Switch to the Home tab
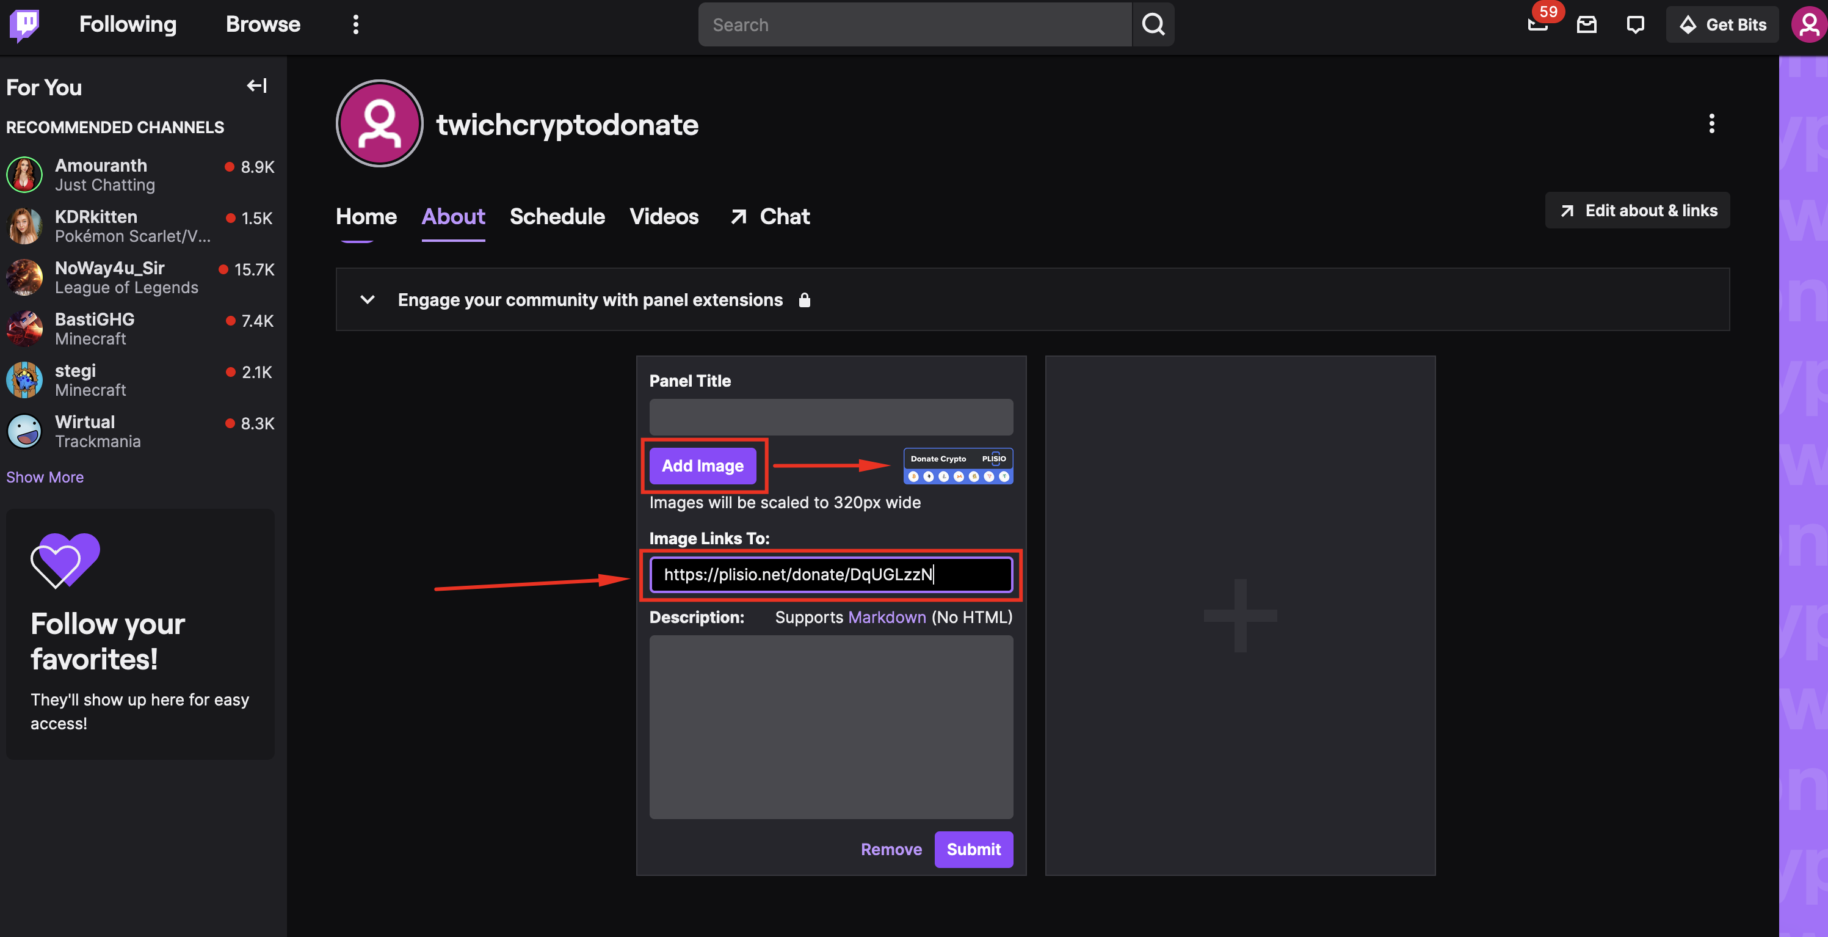Image resolution: width=1828 pixels, height=937 pixels. (x=364, y=217)
